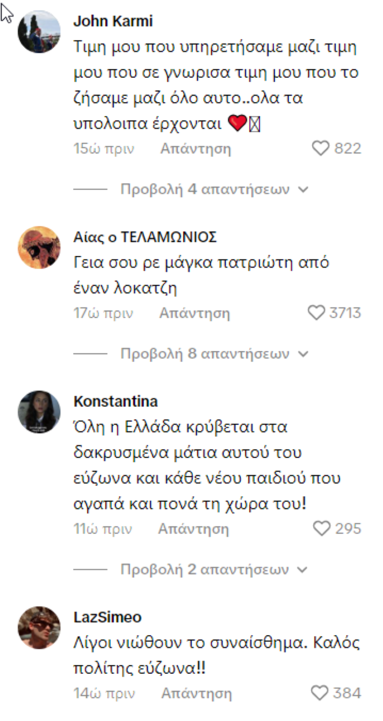Like the comment with 3713 likes
This screenshot has width=383, height=721.
tap(316, 313)
